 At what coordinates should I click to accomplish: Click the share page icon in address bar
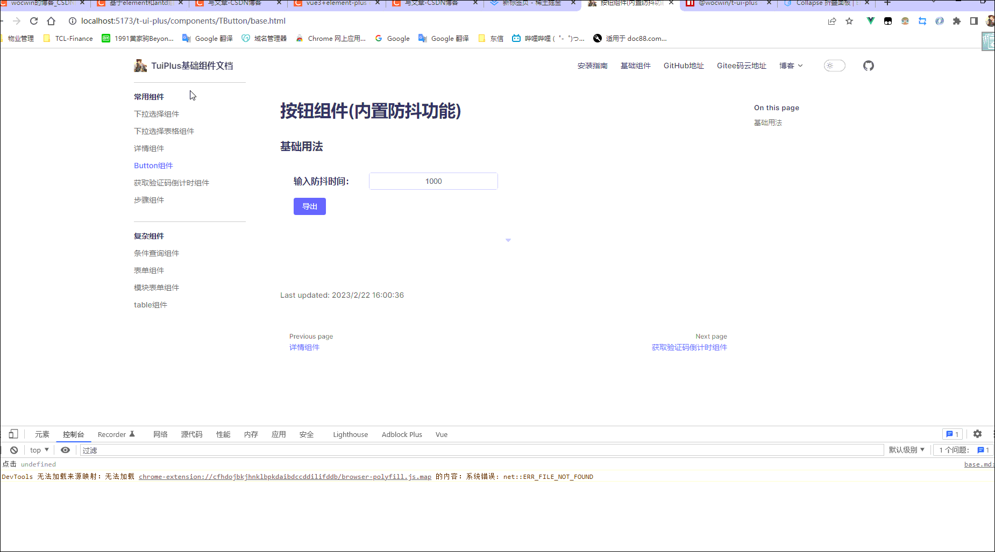[x=833, y=21]
